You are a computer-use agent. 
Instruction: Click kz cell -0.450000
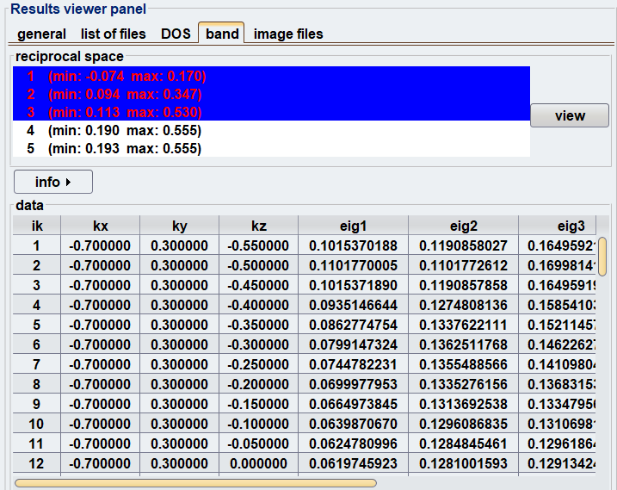point(258,285)
